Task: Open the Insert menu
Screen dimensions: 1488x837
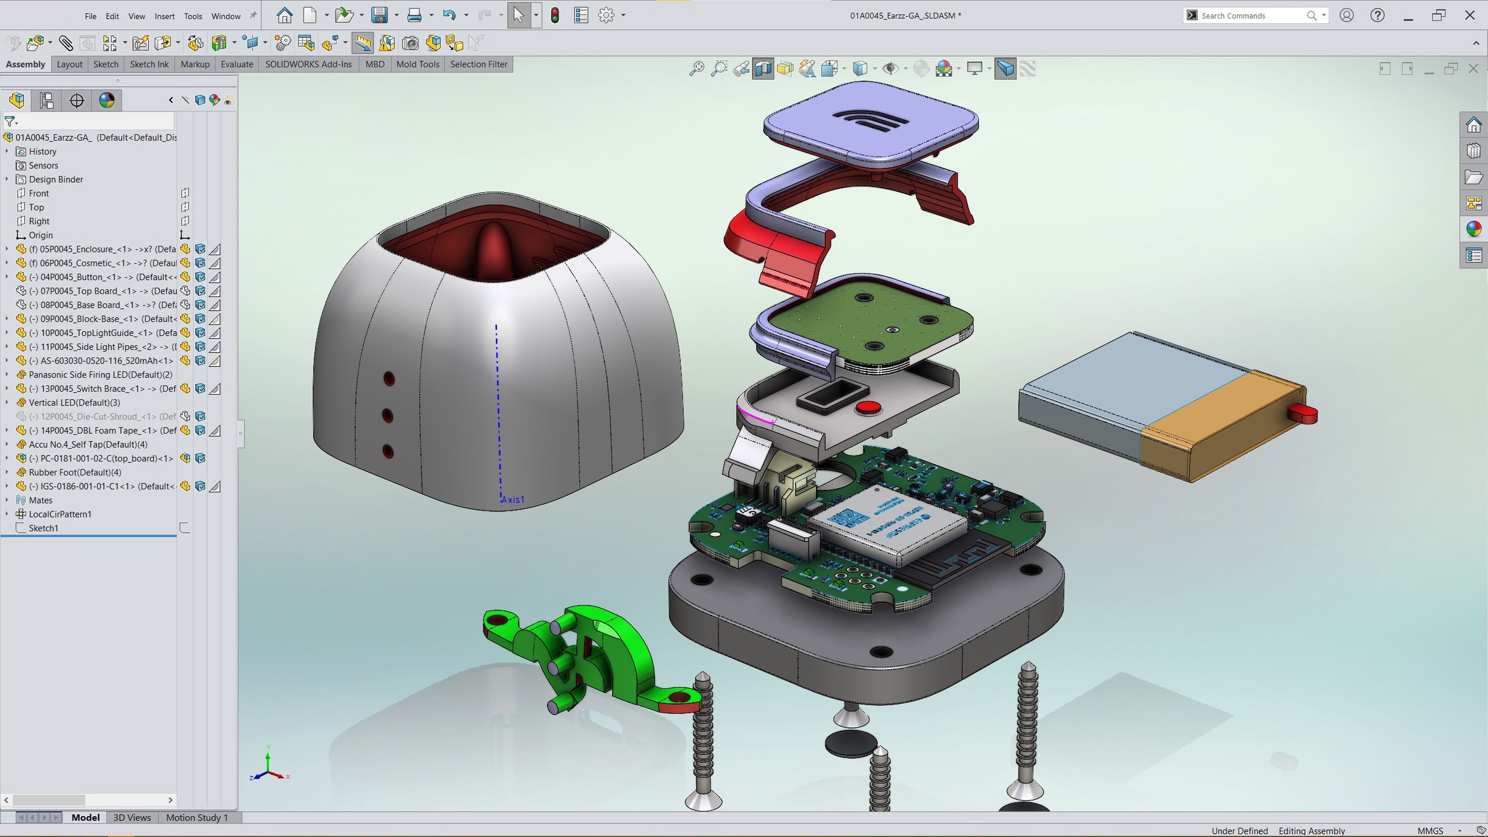Action: click(164, 16)
